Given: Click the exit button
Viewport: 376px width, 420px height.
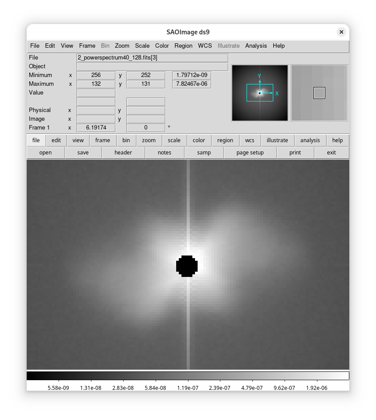Looking at the screenshot, I should point(331,153).
